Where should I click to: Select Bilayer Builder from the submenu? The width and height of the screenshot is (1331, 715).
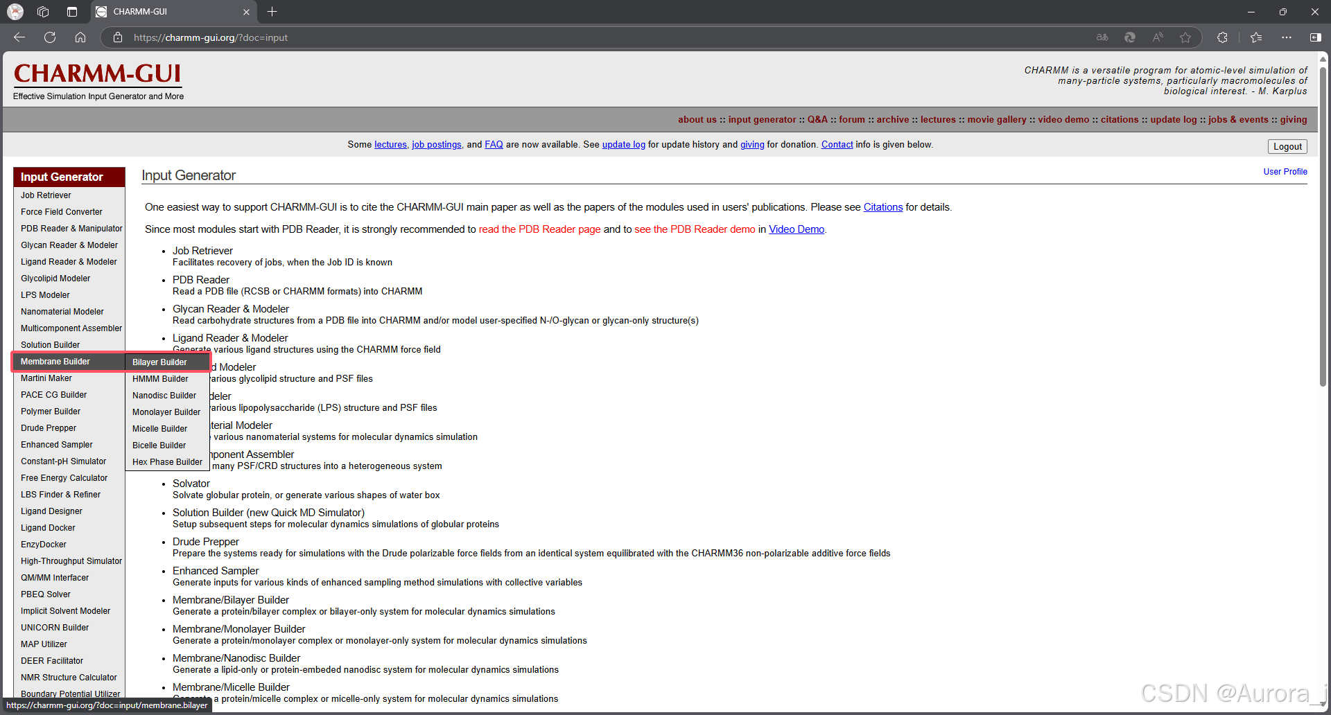[167, 362]
